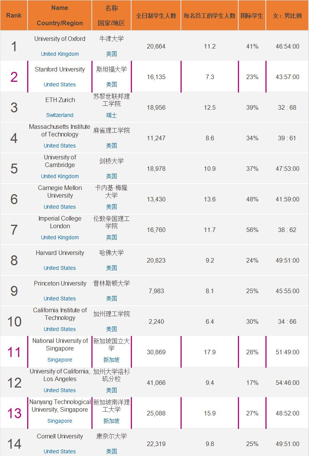Click the 国际学生 column header
This screenshot has width=309, height=456.
252,16
